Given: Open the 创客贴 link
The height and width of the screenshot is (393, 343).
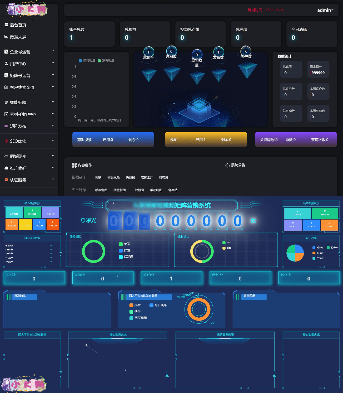Looking at the screenshot, I should [173, 190].
